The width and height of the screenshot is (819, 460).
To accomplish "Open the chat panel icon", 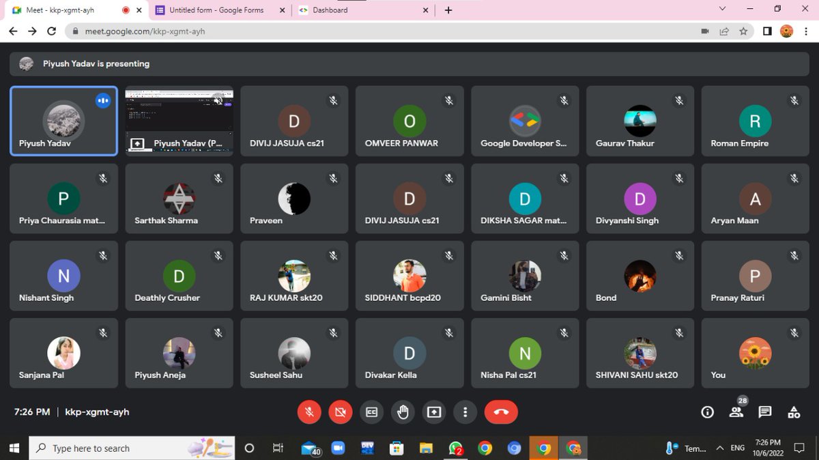I will pyautogui.click(x=765, y=412).
